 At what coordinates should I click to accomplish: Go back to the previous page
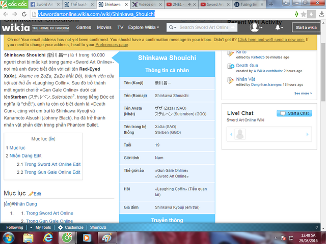[x=6, y=14]
